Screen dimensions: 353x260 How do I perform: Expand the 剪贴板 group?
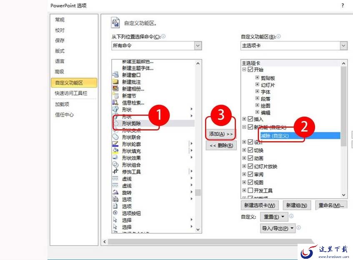[257, 77]
